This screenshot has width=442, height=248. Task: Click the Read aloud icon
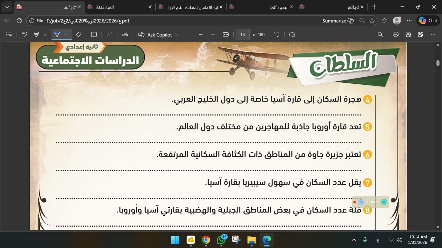(109, 34)
